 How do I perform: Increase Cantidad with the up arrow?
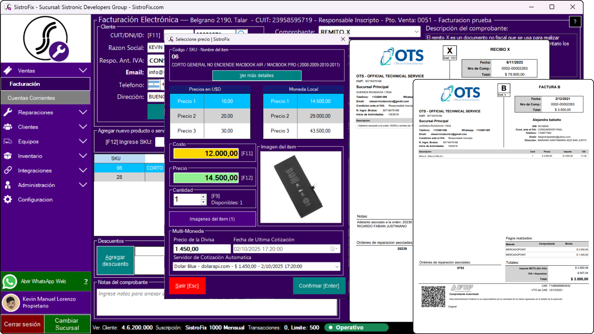click(203, 197)
